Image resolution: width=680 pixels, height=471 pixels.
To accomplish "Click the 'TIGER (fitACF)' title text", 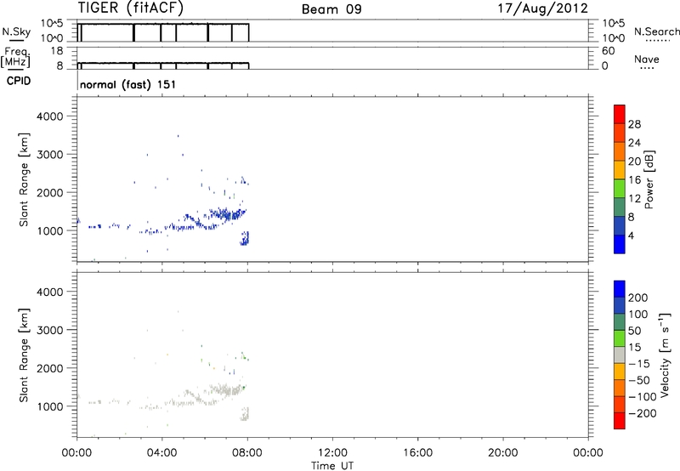I will pos(130,8).
